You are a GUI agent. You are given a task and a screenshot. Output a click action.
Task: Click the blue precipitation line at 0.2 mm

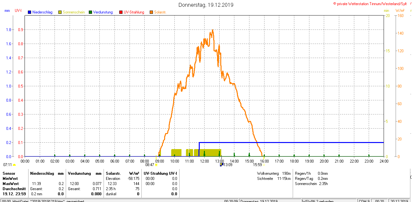click(x=291, y=142)
